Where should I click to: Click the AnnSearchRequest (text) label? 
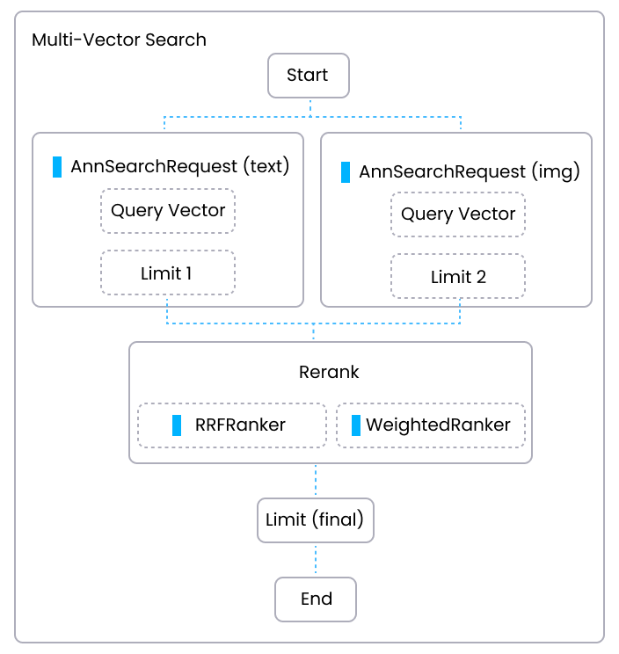point(180,166)
